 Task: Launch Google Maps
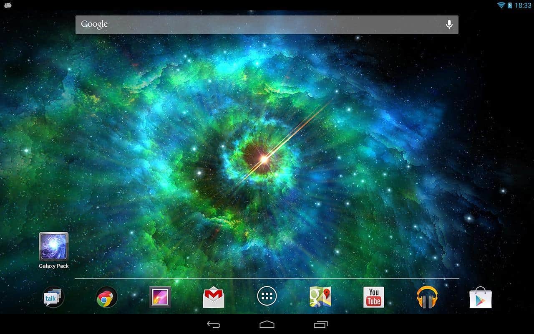[x=320, y=297]
